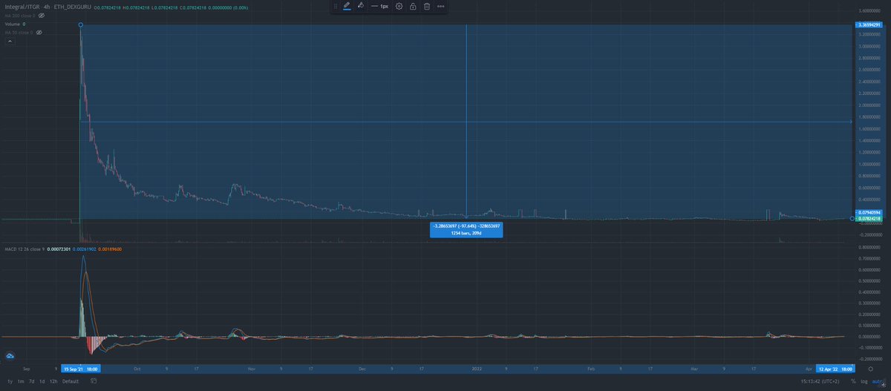
Task: Click the 12 Apr '22 18:00 date marker
Action: (835, 368)
